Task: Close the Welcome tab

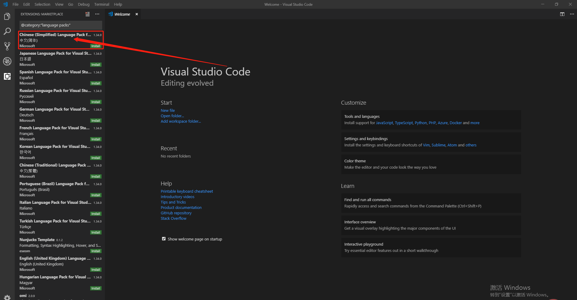Action: [x=137, y=14]
